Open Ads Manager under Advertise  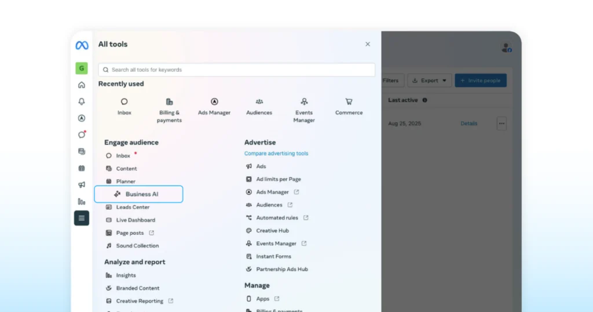[x=272, y=192]
